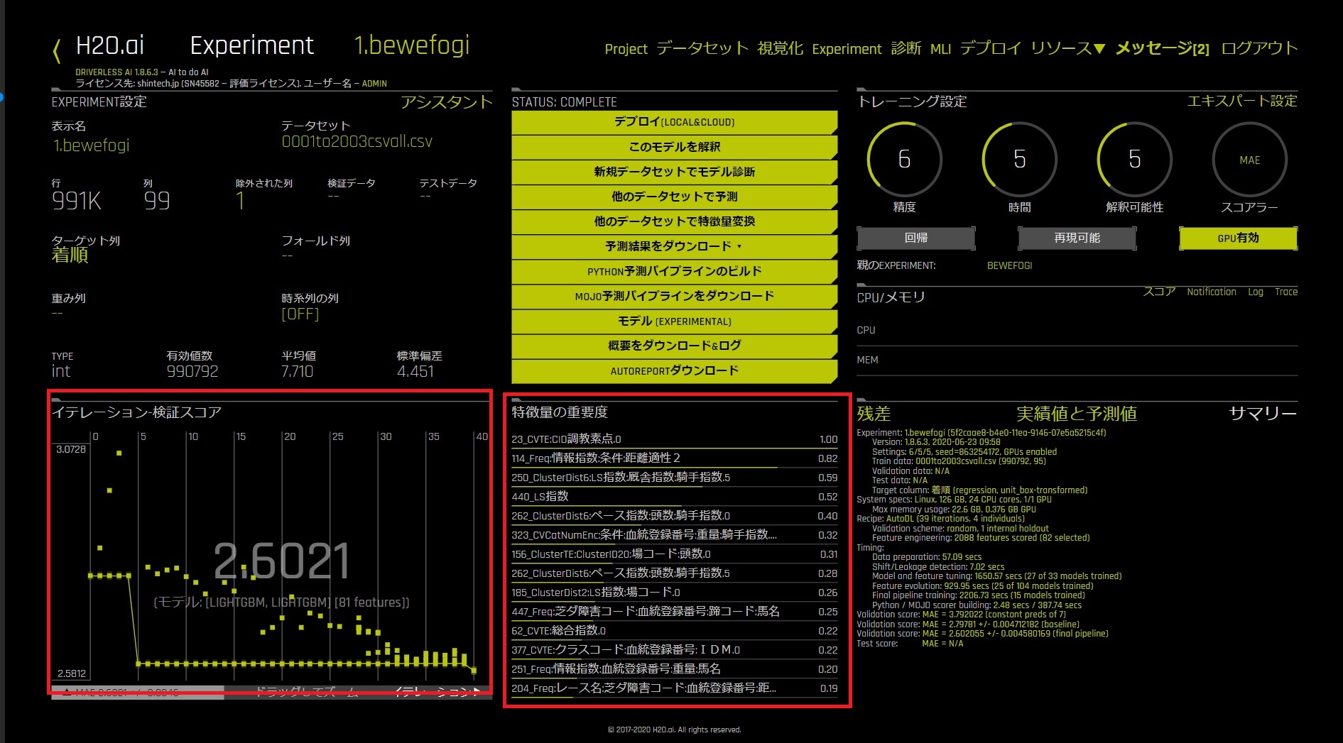Viewport: 1343px width, 743px height.
Task: Click the デプロイ (LOCAL&CLOUD) button
Action: [673, 122]
